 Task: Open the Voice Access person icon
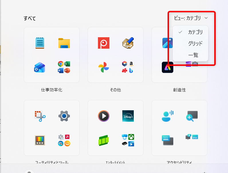point(168,116)
